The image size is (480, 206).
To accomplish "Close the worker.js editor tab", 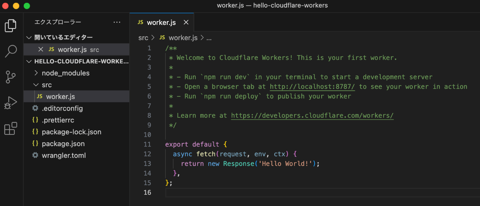I will (186, 22).
